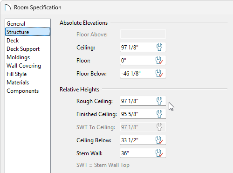Click the wrench icon for Rough Ceiling
Image resolution: width=233 pixels, height=173 pixels.
(x=159, y=101)
